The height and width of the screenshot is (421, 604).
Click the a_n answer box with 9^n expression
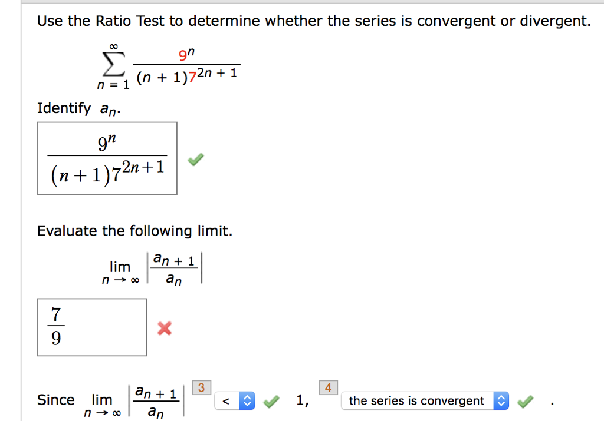pyautogui.click(x=107, y=158)
